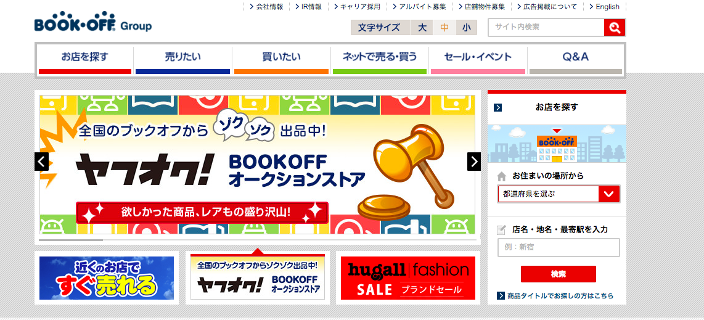704x320 pixels.
Task: Open the 都道府県を選ぶ prefecture dropdown
Action: (x=559, y=194)
